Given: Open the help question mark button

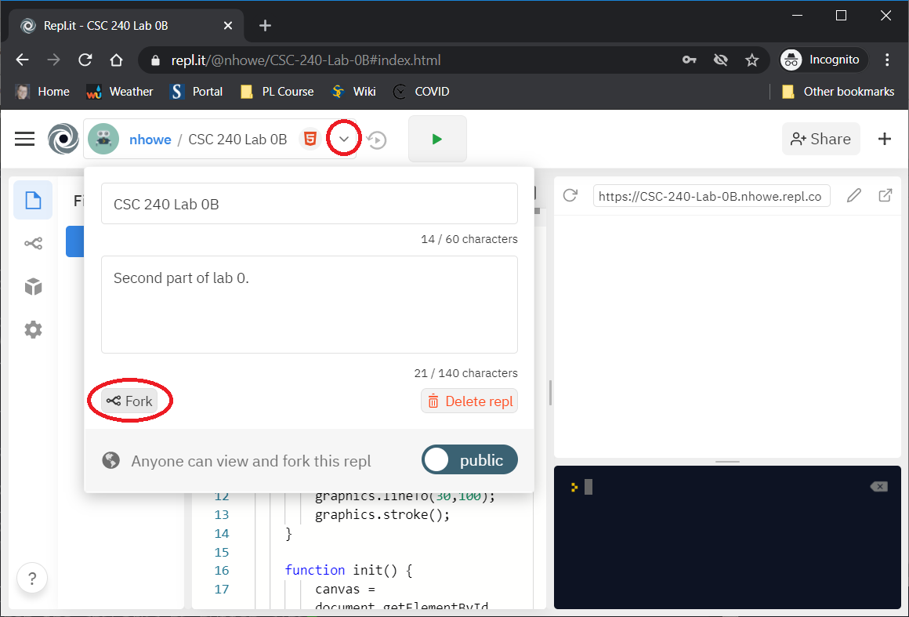Looking at the screenshot, I should coord(32,578).
